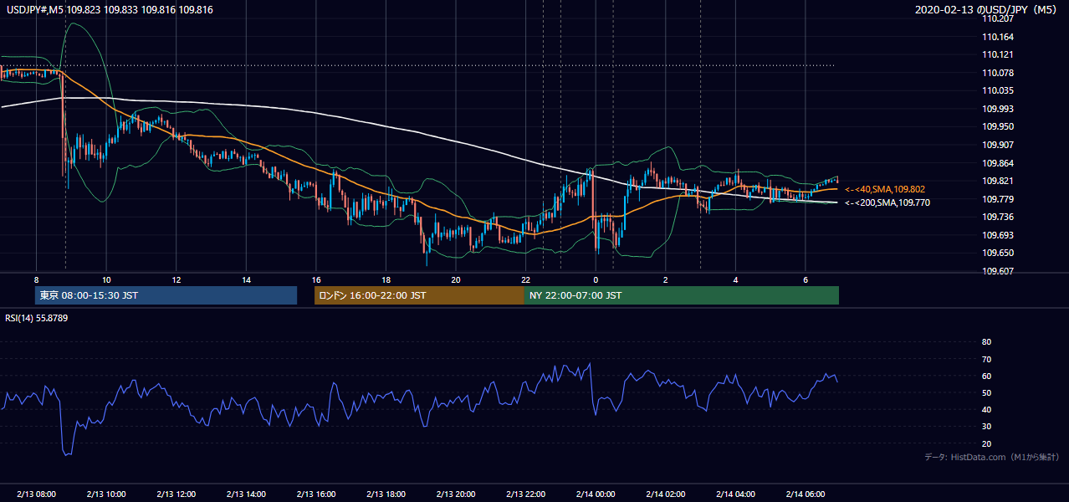Click price axis value 109.950

(999, 126)
